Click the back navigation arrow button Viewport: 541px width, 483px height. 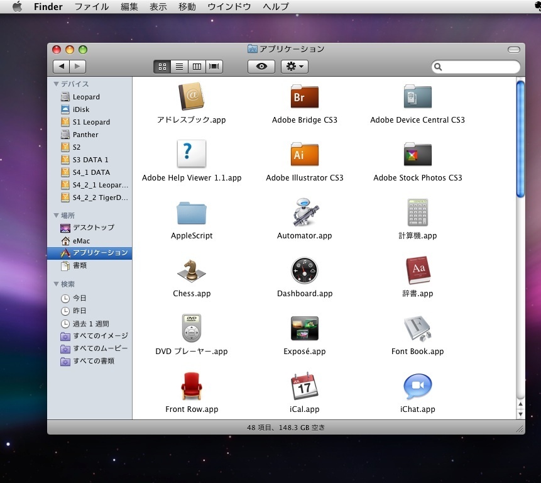(61, 67)
